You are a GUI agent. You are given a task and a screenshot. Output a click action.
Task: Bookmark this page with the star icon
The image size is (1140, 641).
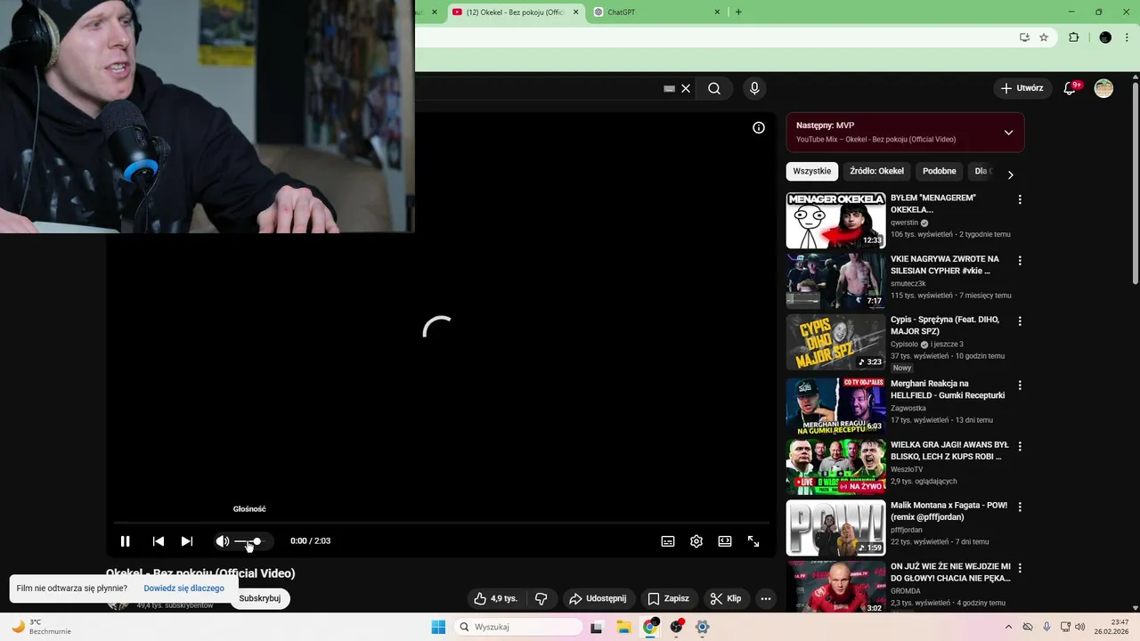[1044, 37]
